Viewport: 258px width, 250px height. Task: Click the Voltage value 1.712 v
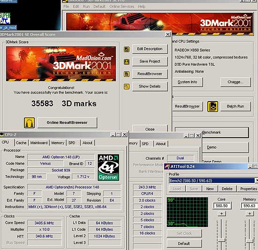pos(83,177)
